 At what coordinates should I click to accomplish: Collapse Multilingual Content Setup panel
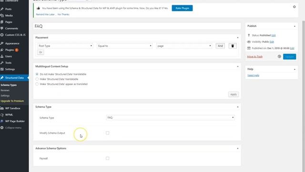click(x=237, y=66)
